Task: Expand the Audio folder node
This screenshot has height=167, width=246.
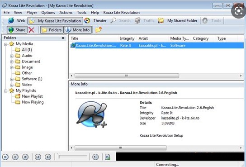Action: point(12,56)
